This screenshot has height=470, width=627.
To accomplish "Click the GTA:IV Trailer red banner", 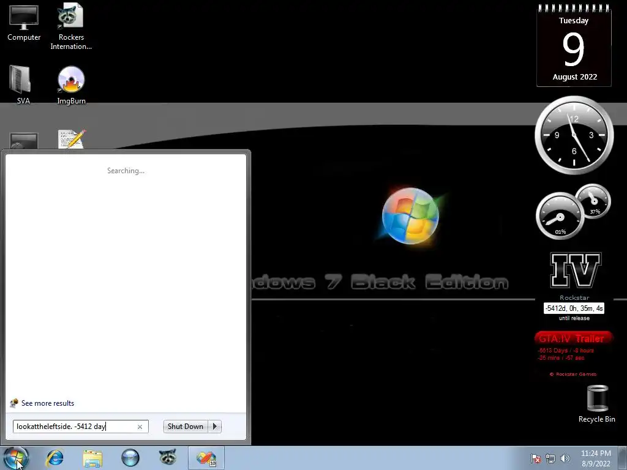I will (x=573, y=338).
